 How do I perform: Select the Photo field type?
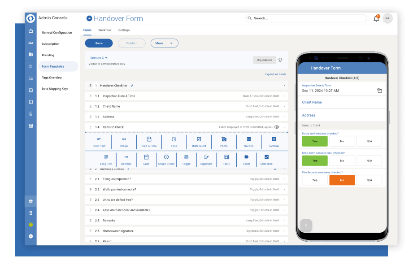[224, 141]
